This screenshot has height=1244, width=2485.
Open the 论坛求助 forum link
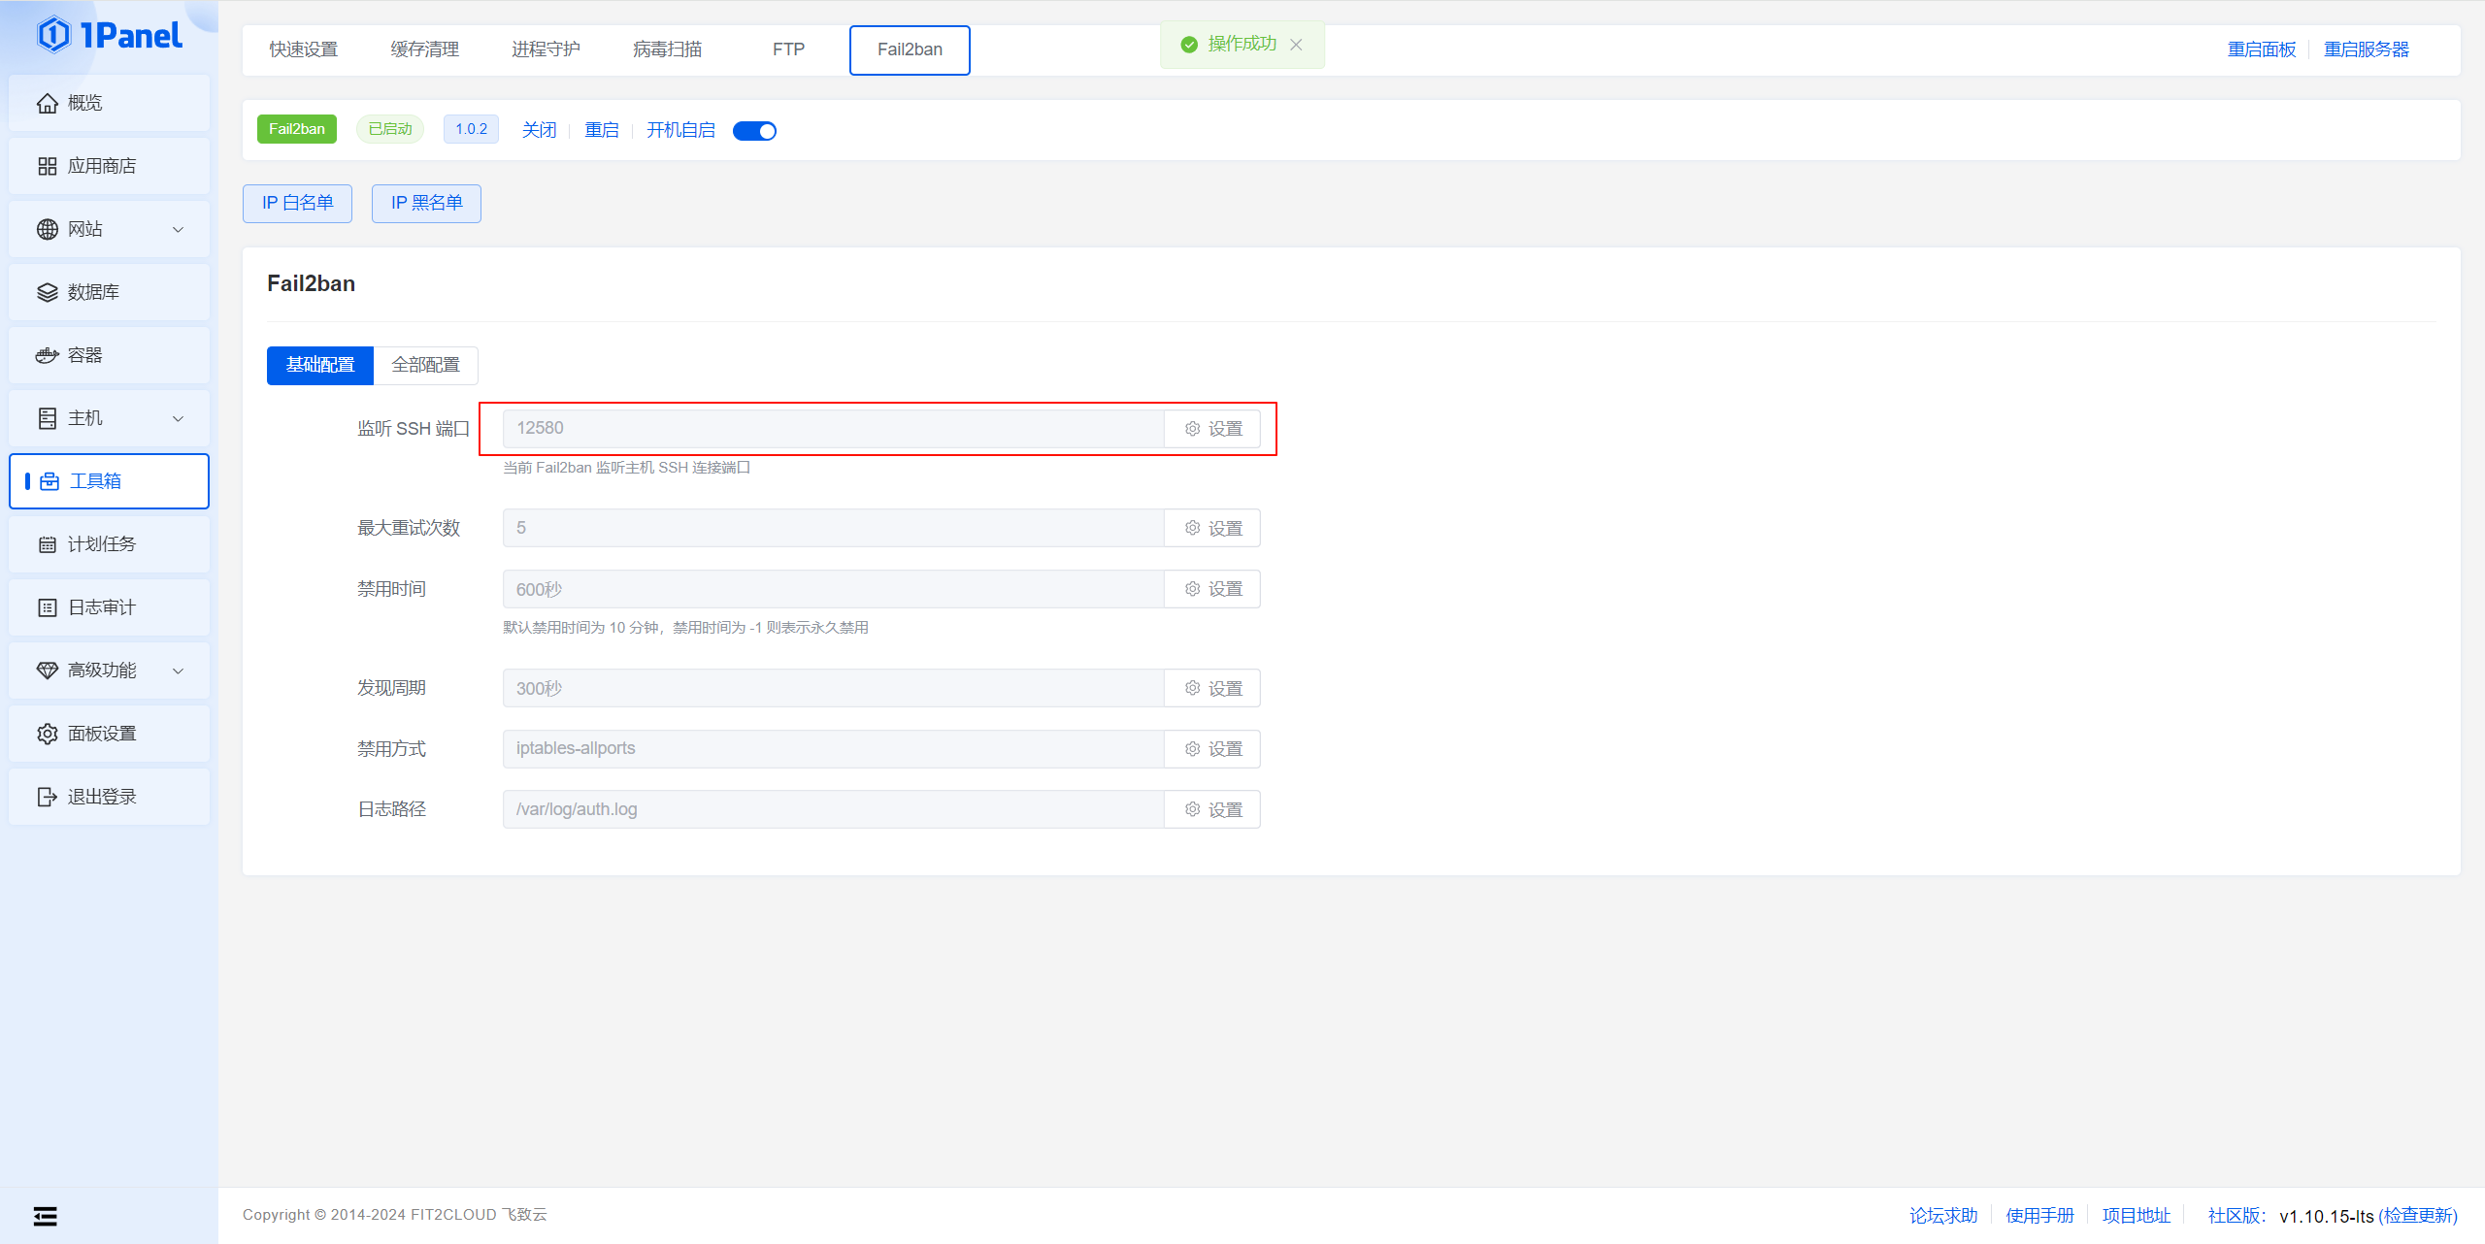click(x=1943, y=1216)
